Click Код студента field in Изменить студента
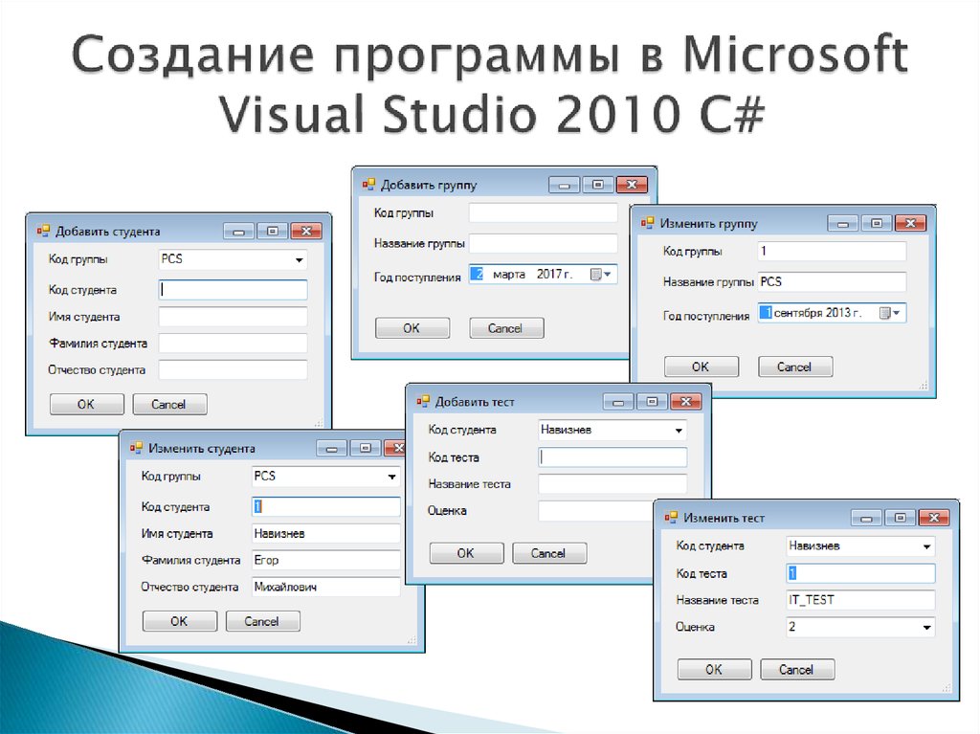 click(325, 507)
